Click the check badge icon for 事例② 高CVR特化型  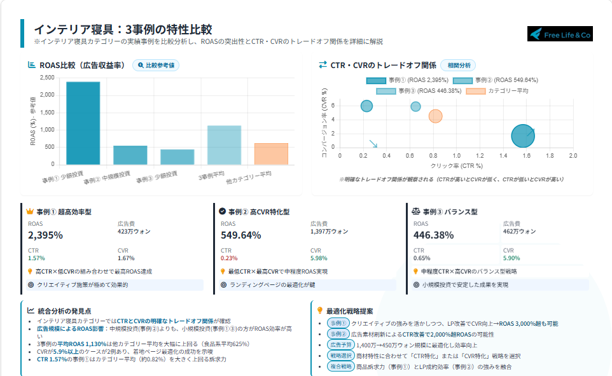(x=222, y=211)
